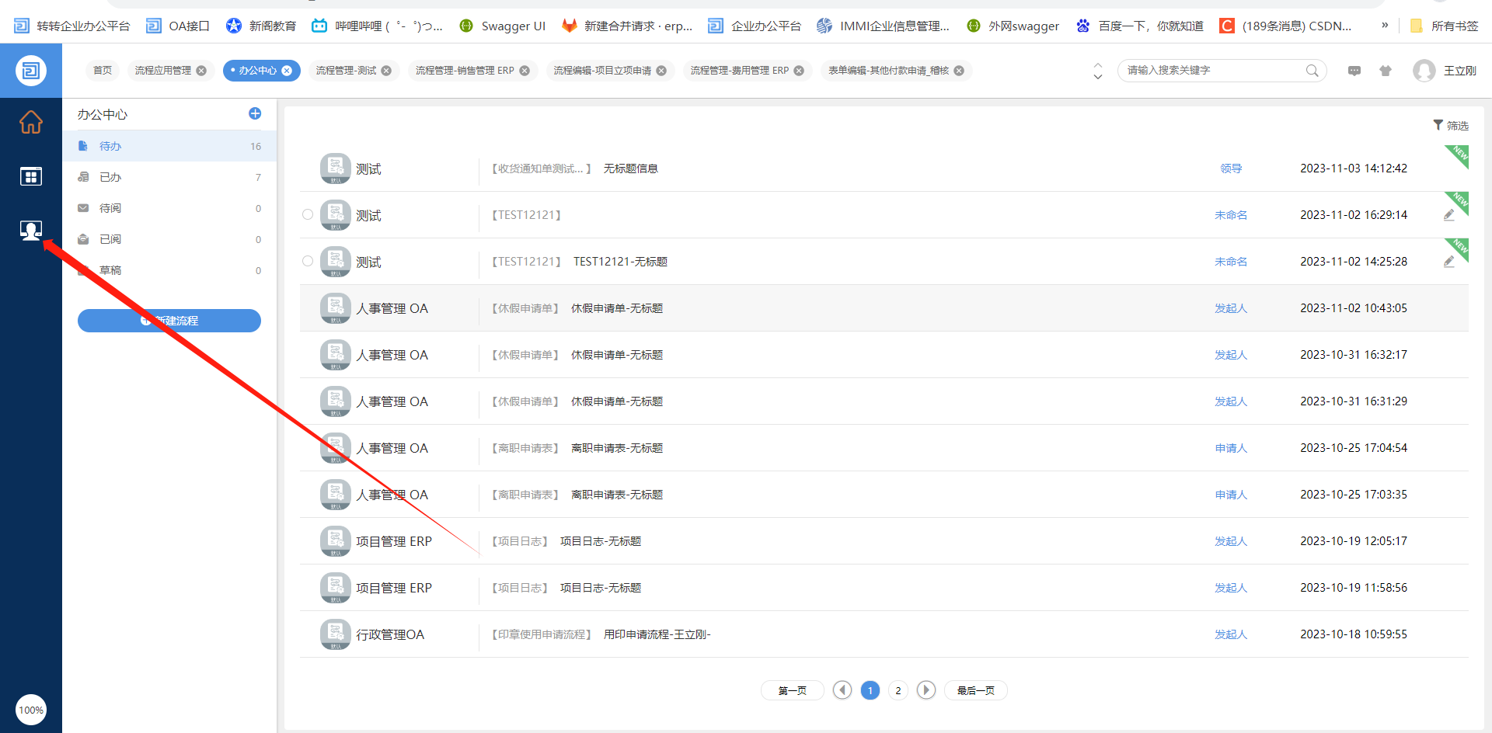Go to previous page arrow
The height and width of the screenshot is (733, 1492).
[x=842, y=690]
